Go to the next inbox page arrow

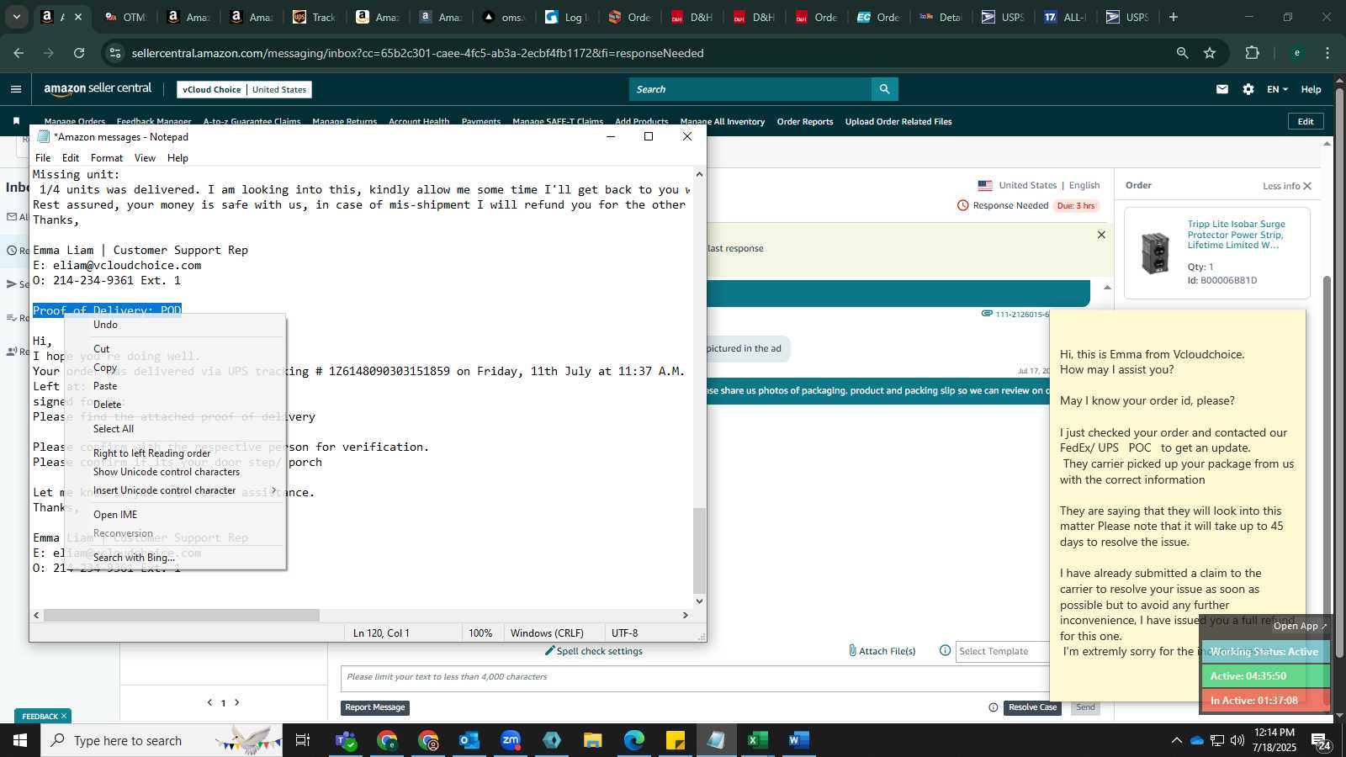[x=237, y=702]
